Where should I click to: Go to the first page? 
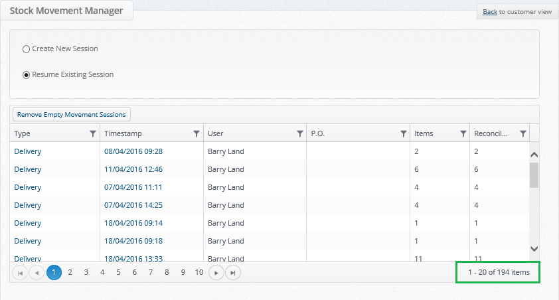[x=20, y=273]
